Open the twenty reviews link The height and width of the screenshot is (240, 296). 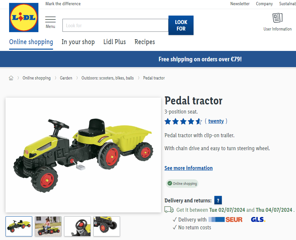216,121
